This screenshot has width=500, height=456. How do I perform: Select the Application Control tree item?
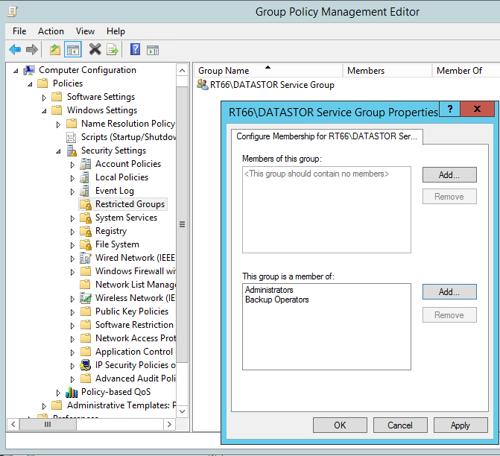134,352
